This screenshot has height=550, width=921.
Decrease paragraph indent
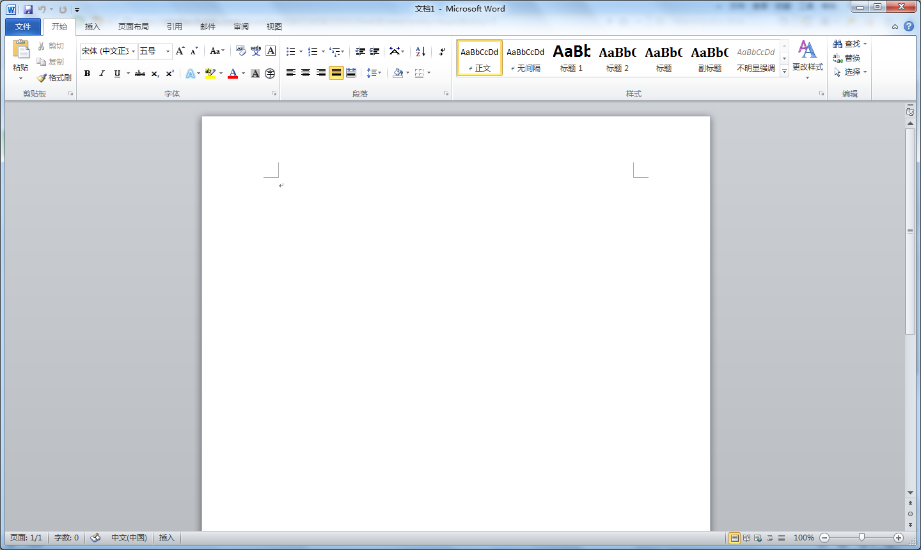click(x=360, y=51)
